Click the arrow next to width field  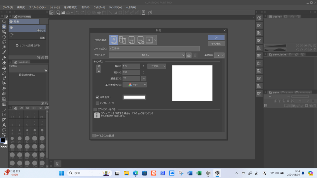(144, 66)
